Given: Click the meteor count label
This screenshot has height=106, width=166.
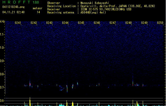Looking at the screenshot, I should [x=37, y=8].
